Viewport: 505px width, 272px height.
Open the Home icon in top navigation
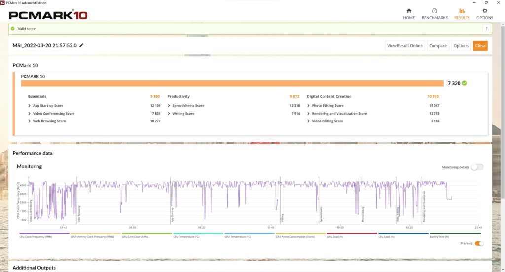click(409, 11)
